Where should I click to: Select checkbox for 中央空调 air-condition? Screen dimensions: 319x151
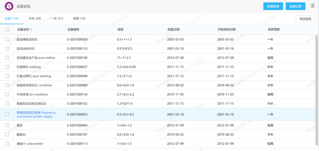click(7, 94)
